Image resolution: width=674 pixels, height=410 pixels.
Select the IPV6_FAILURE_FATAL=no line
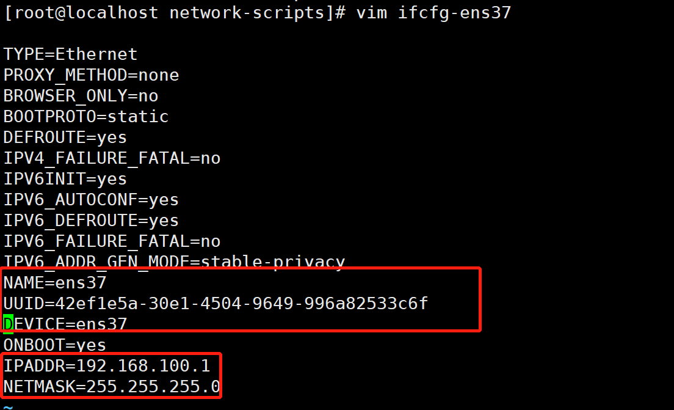[112, 241]
